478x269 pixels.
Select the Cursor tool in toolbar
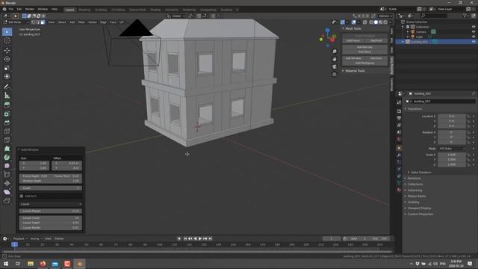pyautogui.click(x=7, y=40)
